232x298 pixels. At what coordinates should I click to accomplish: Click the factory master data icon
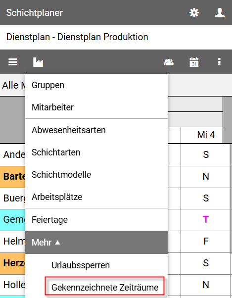click(38, 62)
